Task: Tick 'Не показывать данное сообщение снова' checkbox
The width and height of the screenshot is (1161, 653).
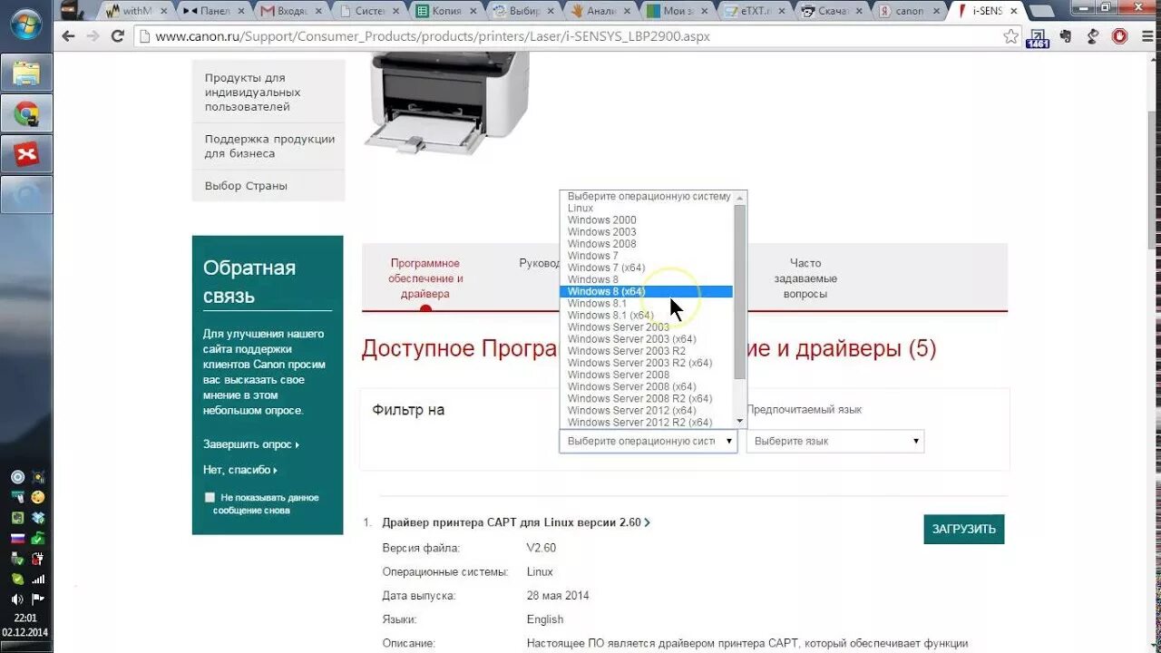Action: coord(210,497)
